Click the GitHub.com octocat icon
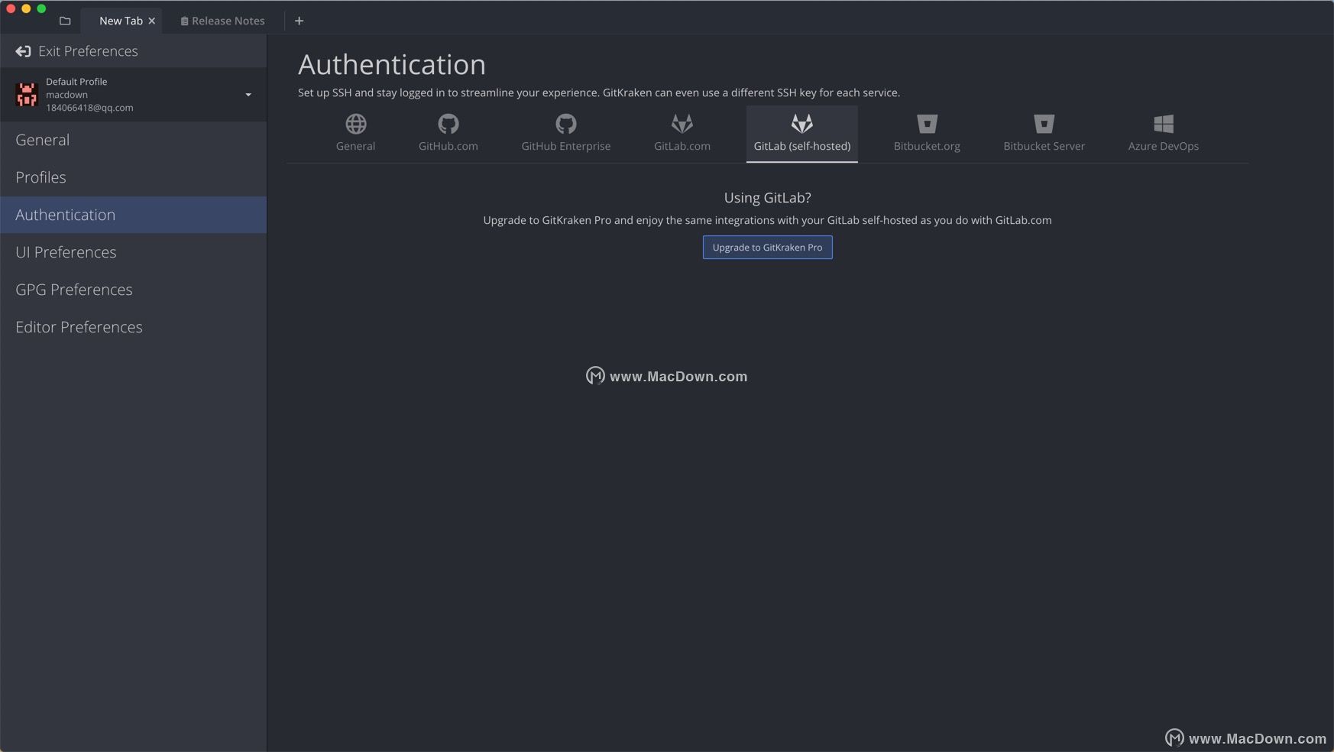 pyautogui.click(x=448, y=123)
